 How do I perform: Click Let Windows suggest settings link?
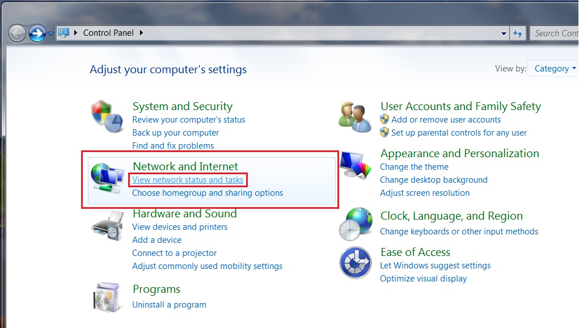tap(436, 266)
